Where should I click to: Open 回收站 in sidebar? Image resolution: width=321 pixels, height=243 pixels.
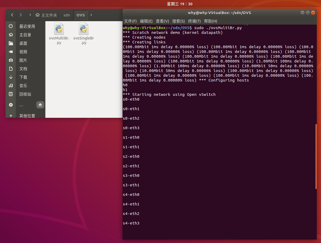[25, 94]
